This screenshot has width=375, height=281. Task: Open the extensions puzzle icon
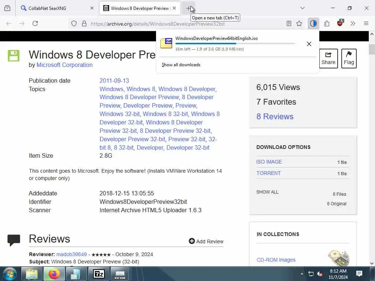coord(327,23)
